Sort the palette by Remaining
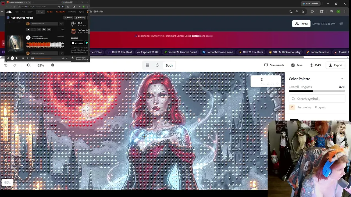Image resolution: width=351 pixels, height=197 pixels. [304, 107]
